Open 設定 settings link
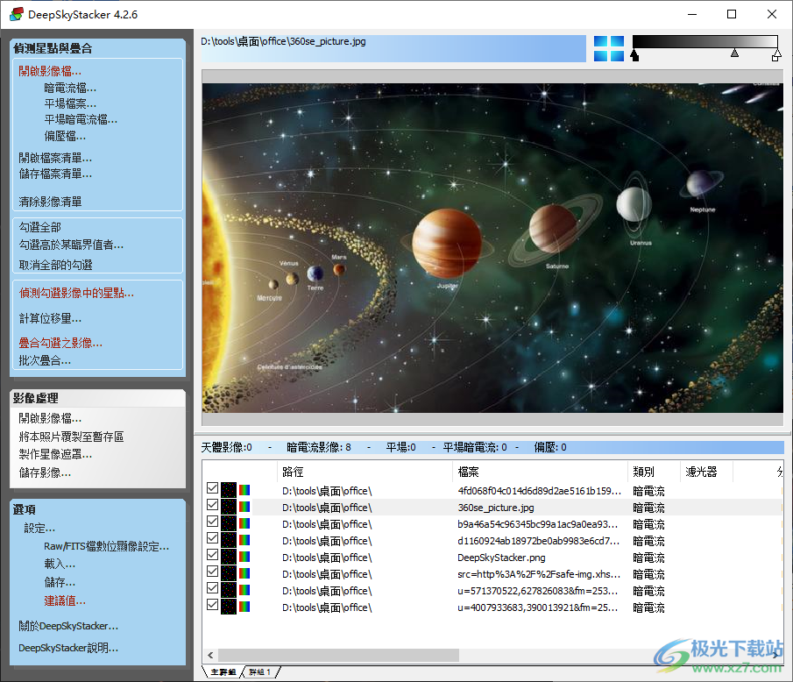793x682 pixels. 39,529
